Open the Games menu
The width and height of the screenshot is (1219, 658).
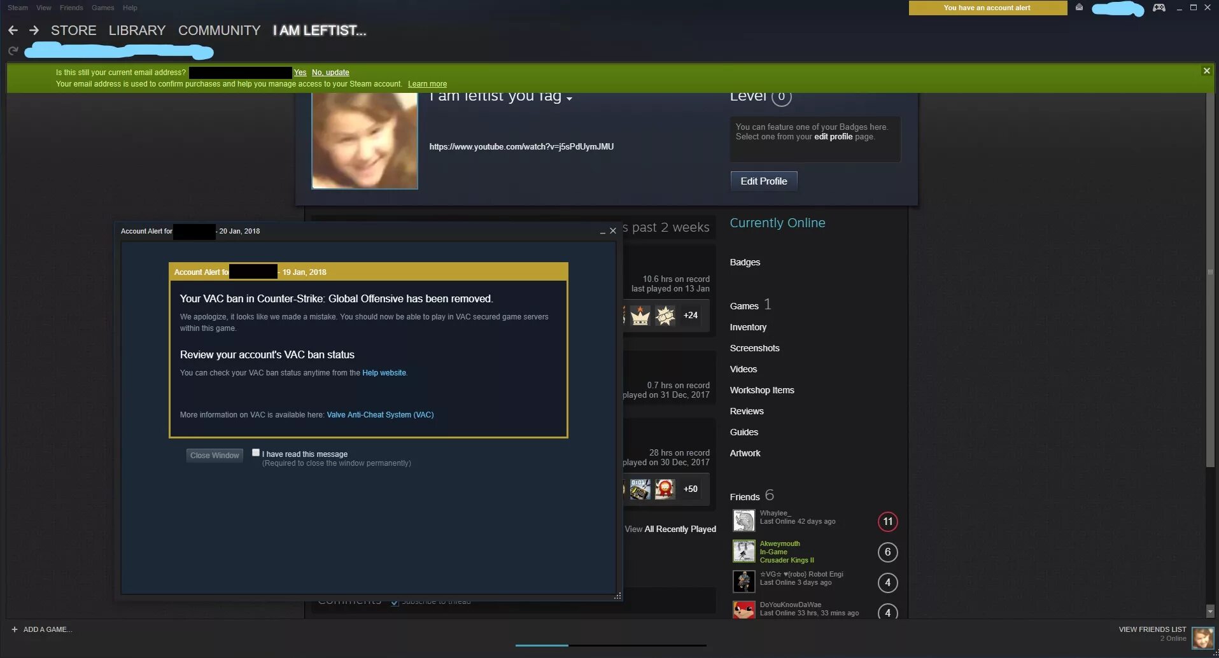click(102, 8)
